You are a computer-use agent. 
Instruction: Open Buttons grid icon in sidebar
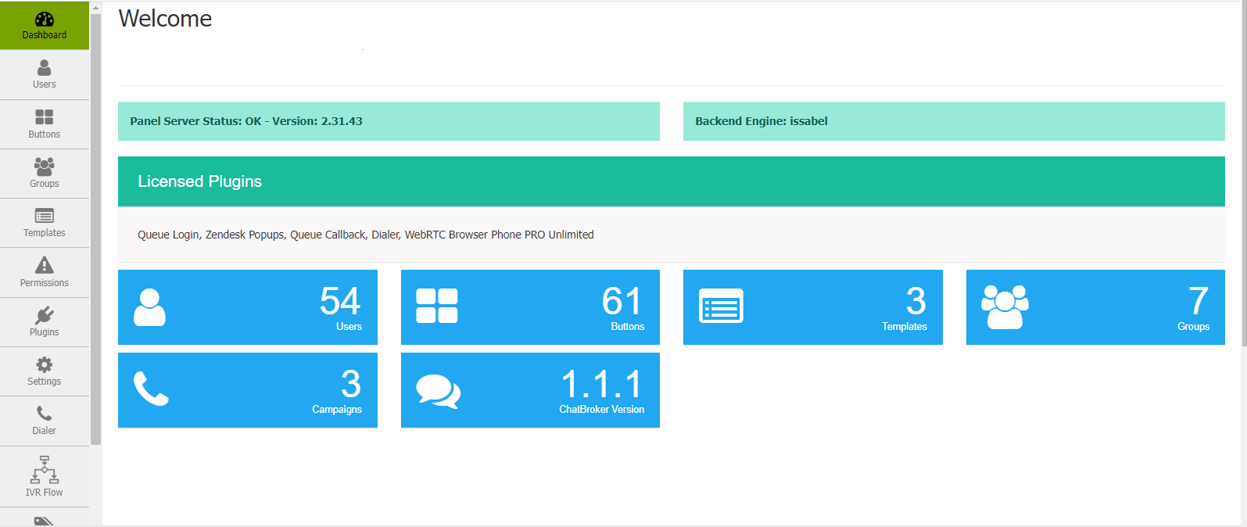coord(45,117)
